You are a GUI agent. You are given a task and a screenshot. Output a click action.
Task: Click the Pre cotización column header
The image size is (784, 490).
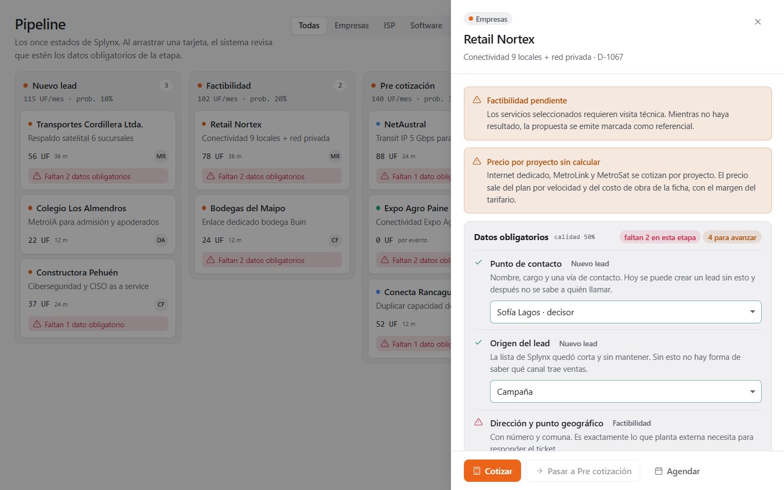407,86
